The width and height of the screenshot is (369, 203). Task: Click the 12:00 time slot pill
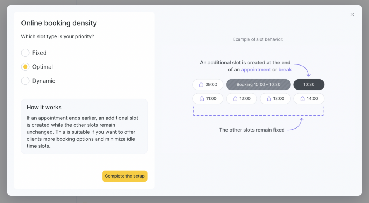pyautogui.click(x=241, y=99)
